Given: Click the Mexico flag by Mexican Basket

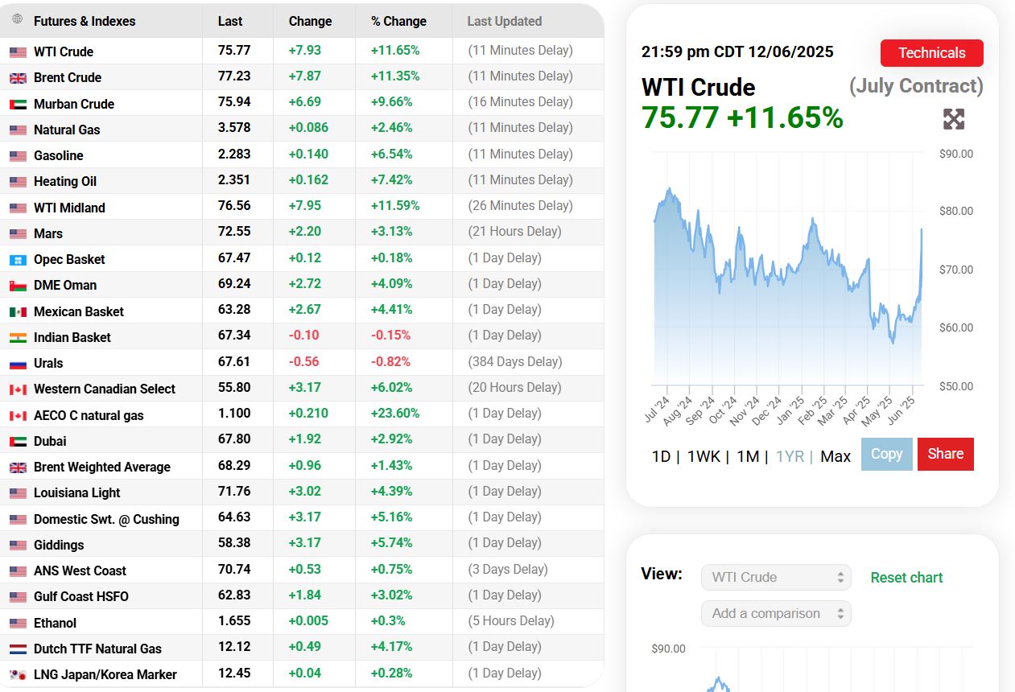Looking at the screenshot, I should pos(18,312).
